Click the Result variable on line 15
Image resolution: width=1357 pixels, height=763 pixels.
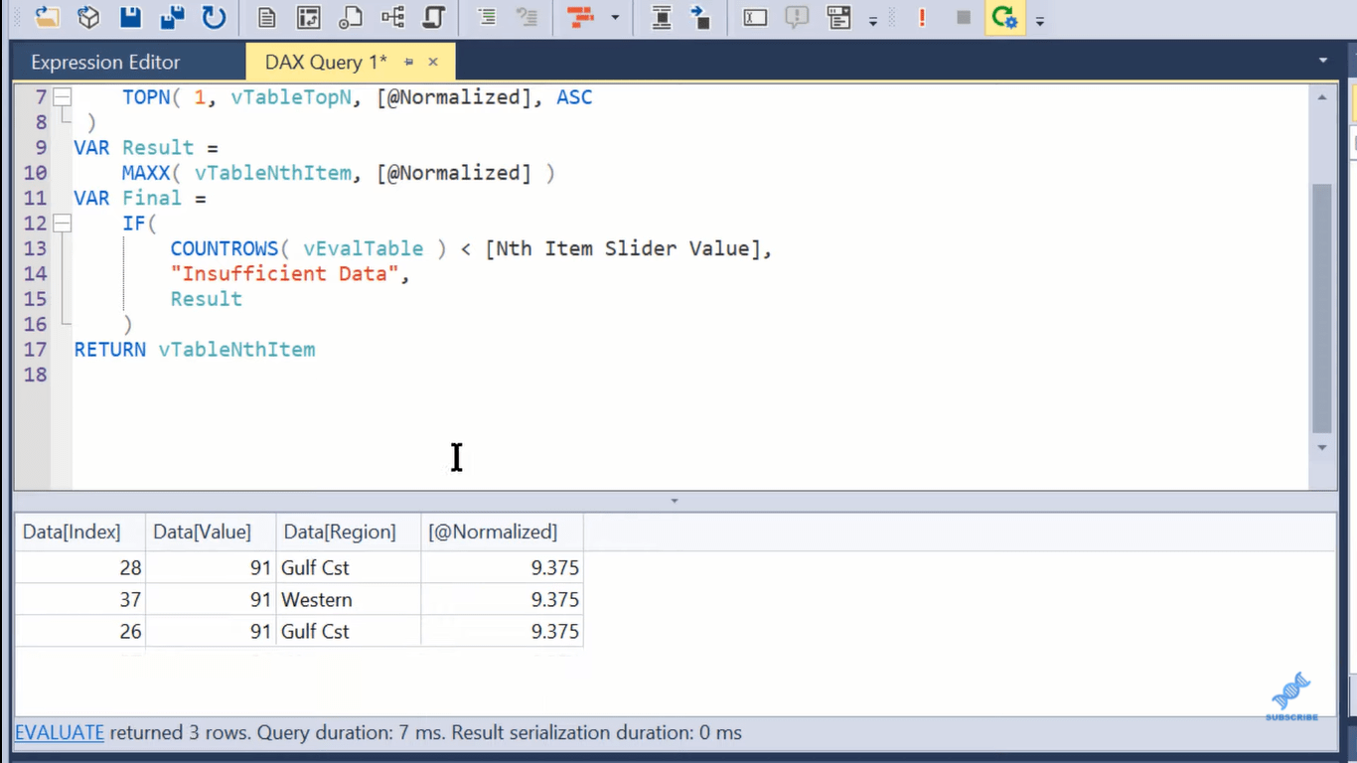tap(206, 299)
